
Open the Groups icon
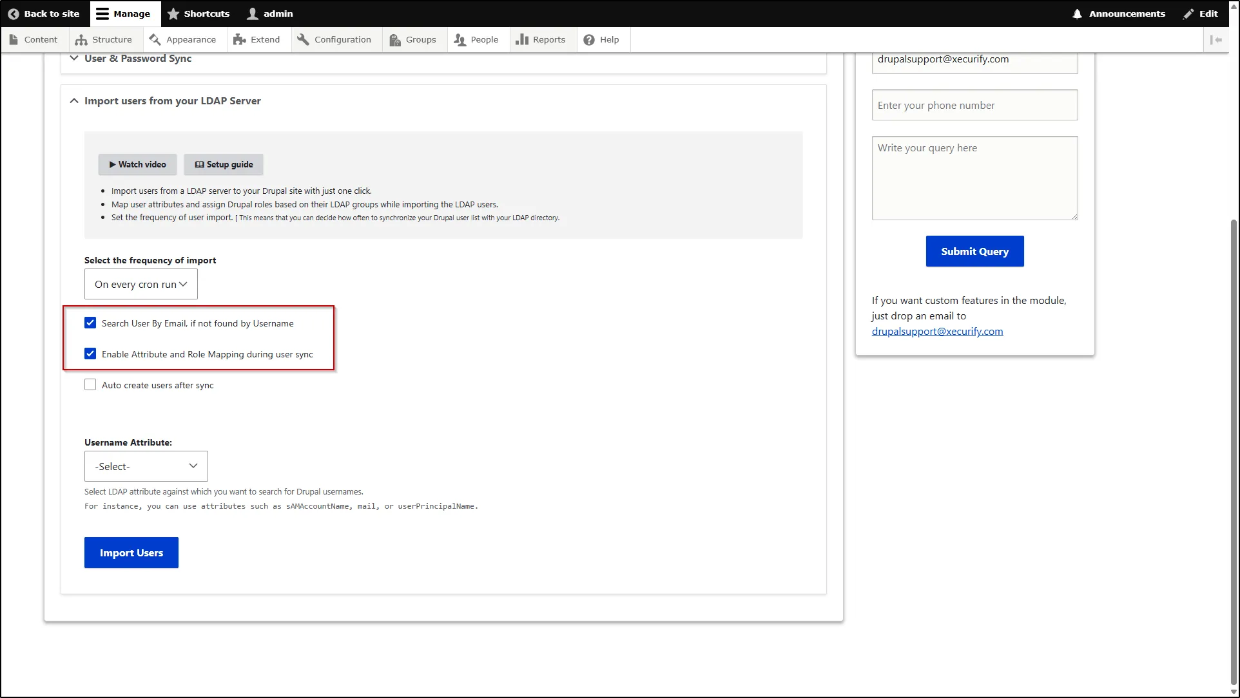[394, 39]
